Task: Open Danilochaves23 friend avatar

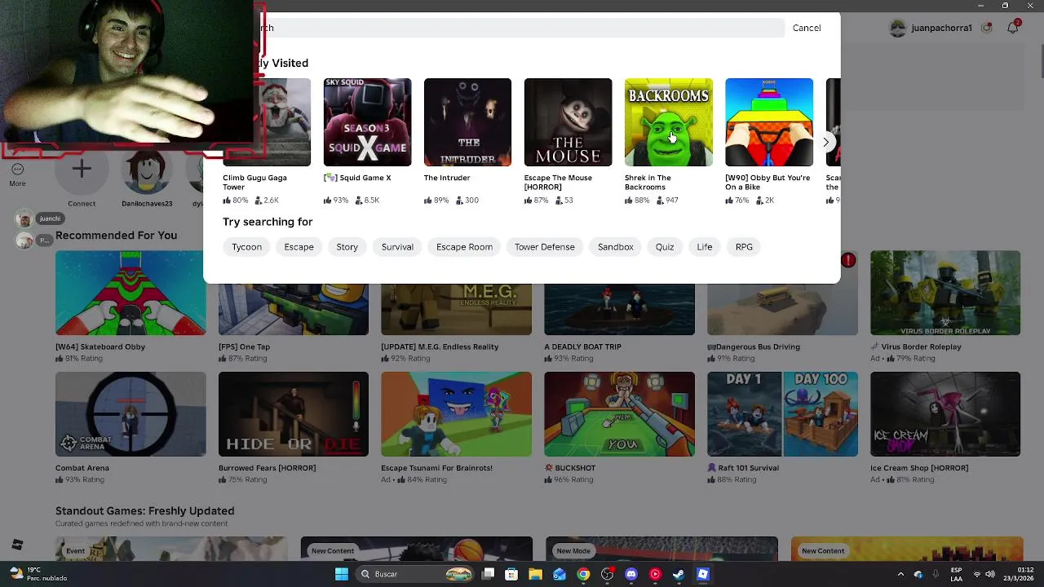Action: 147,170
